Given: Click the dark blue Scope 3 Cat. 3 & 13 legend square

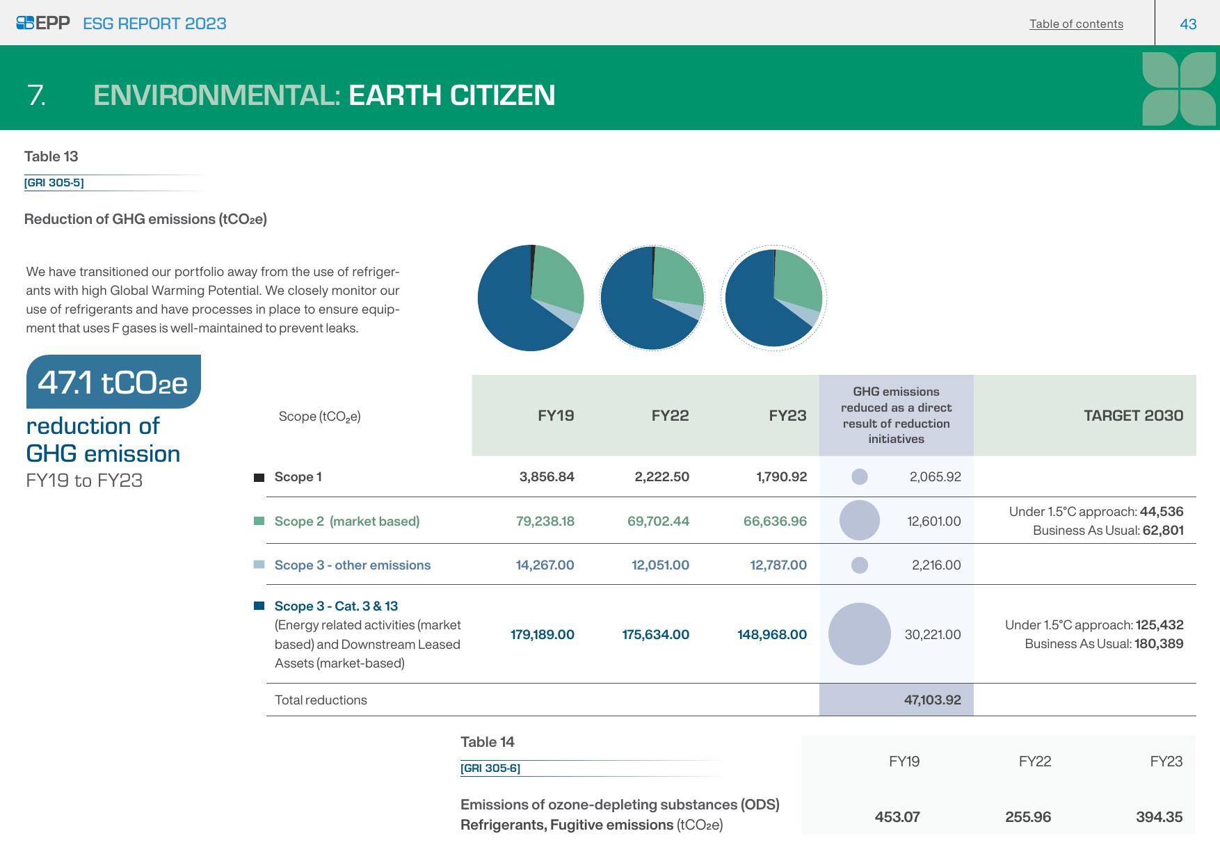Looking at the screenshot, I should point(259,606).
